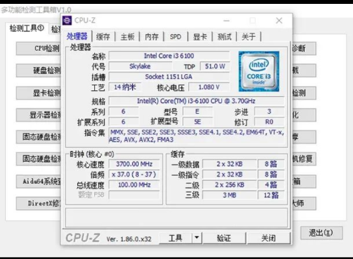Screen dimensions: 353x259
Task: Click the Intel Core i3 logo image
Action: coord(259,71)
